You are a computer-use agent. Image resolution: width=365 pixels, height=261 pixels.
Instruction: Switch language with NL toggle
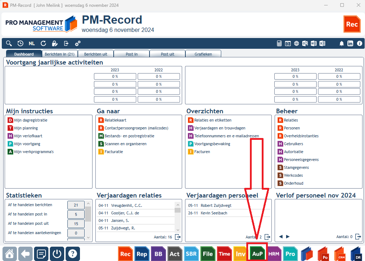coord(32,43)
